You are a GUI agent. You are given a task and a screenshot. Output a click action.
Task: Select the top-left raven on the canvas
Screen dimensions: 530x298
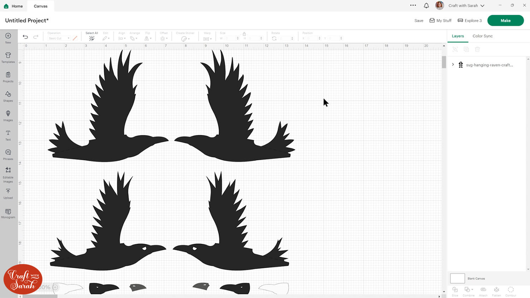[x=108, y=106]
